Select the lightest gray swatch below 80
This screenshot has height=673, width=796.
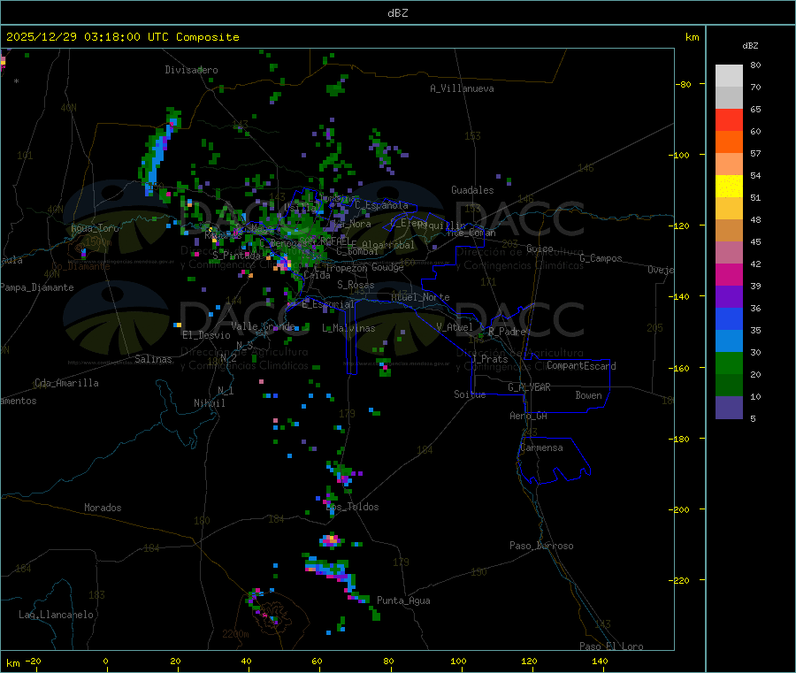[729, 76]
